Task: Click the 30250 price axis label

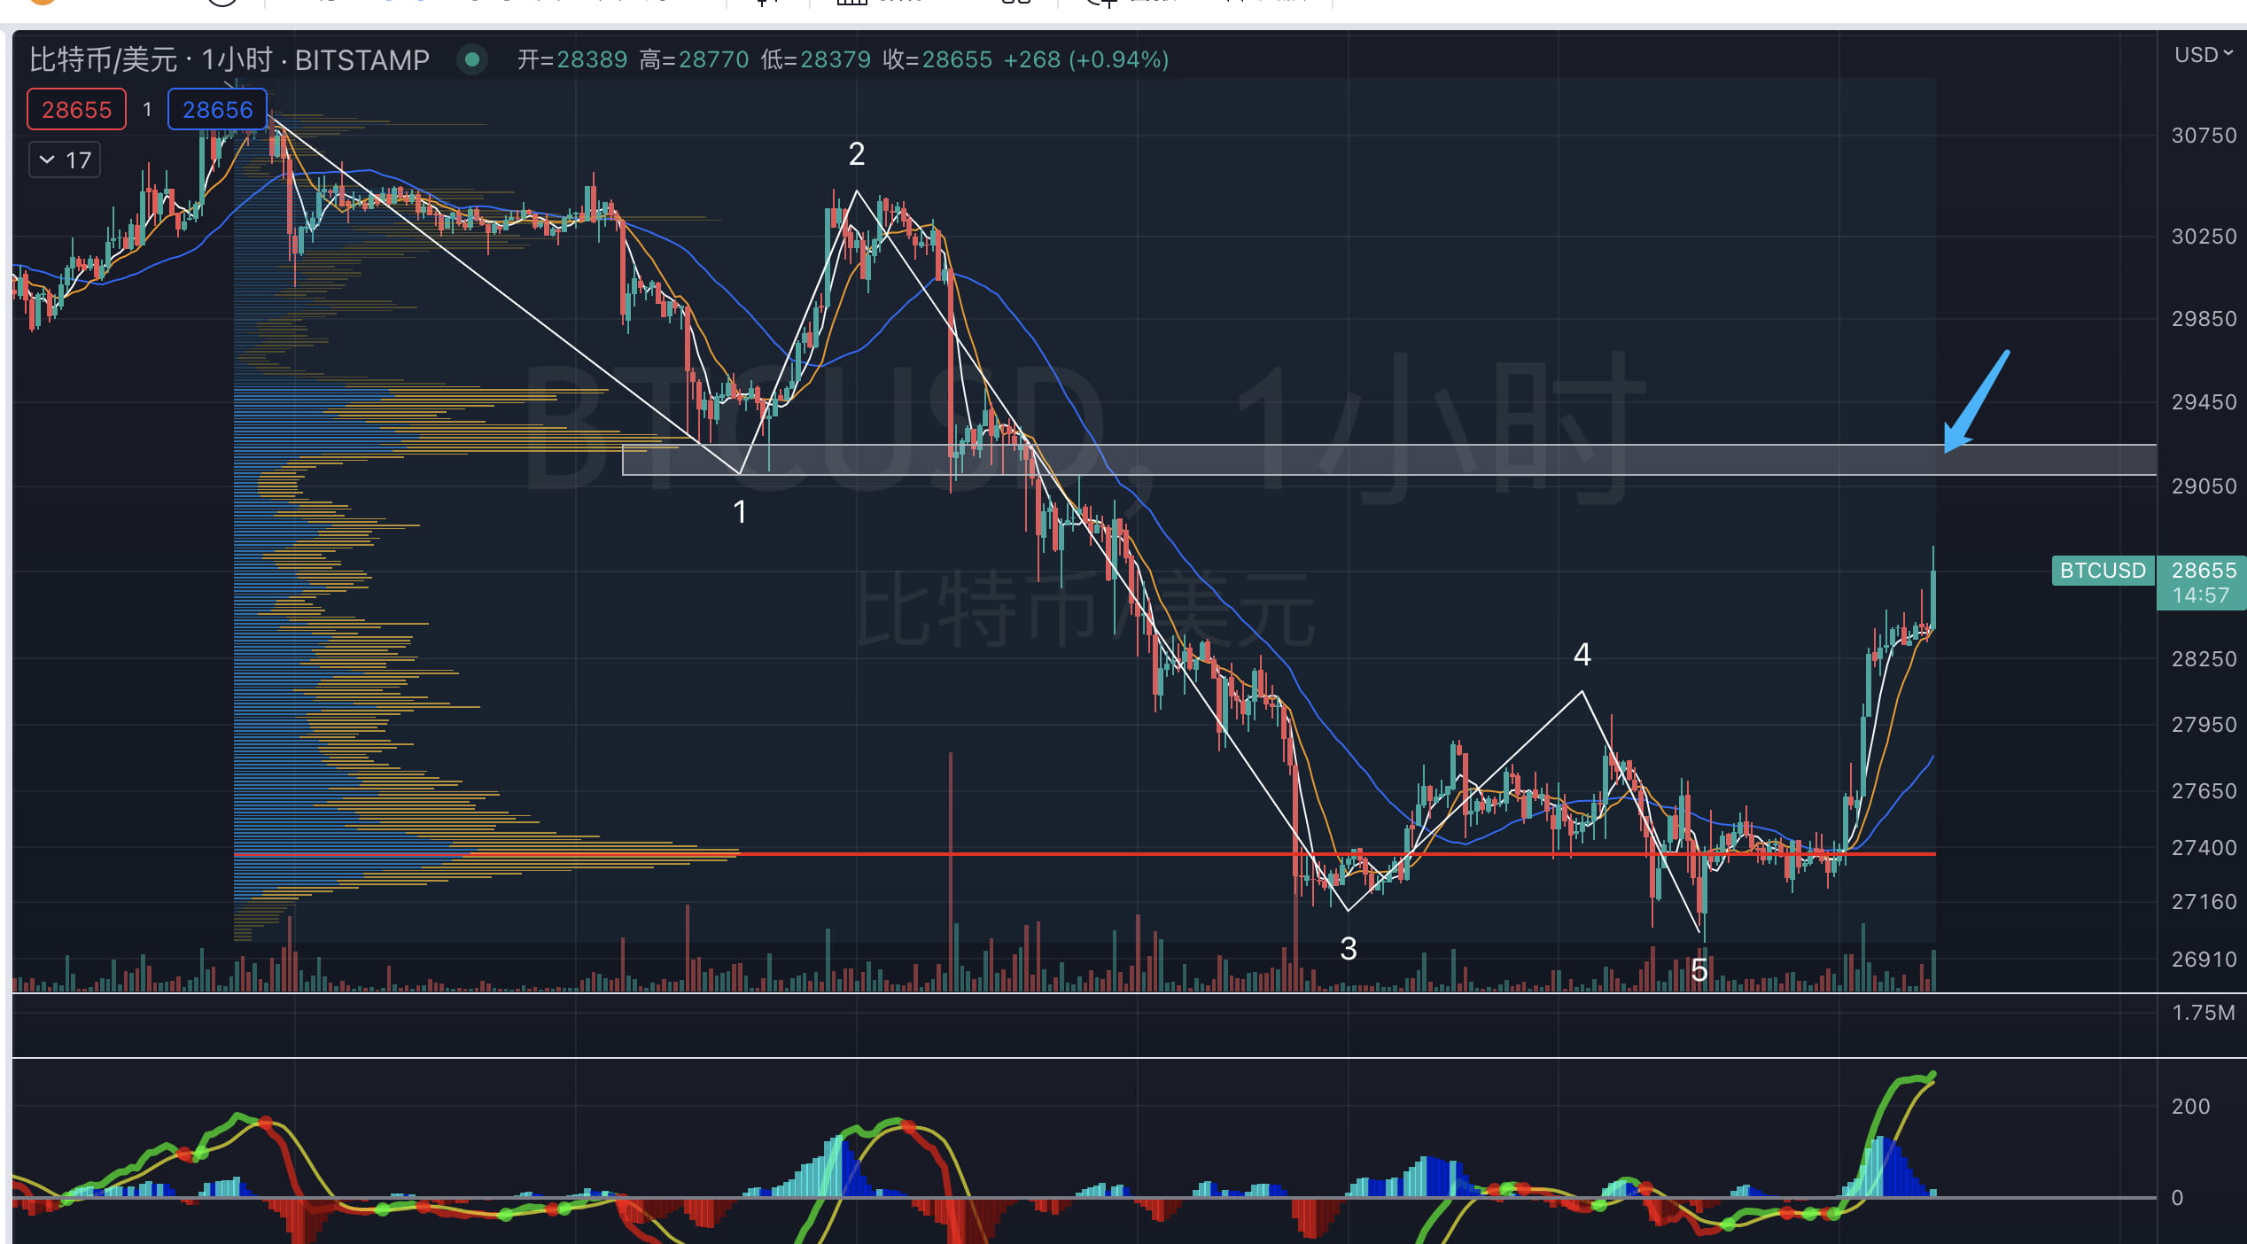Action: [2204, 237]
